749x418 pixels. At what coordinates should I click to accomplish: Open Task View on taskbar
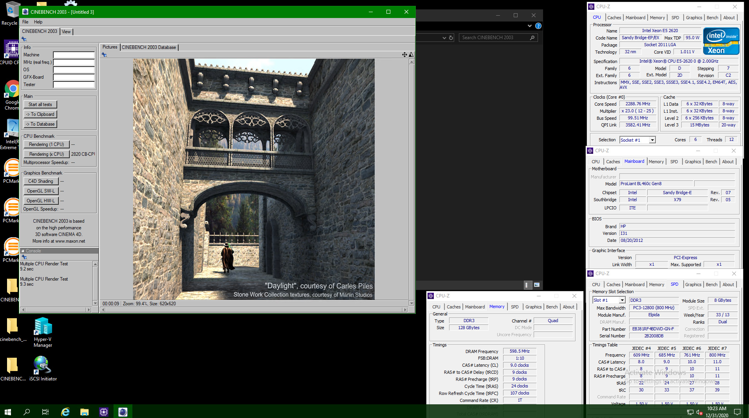point(45,411)
